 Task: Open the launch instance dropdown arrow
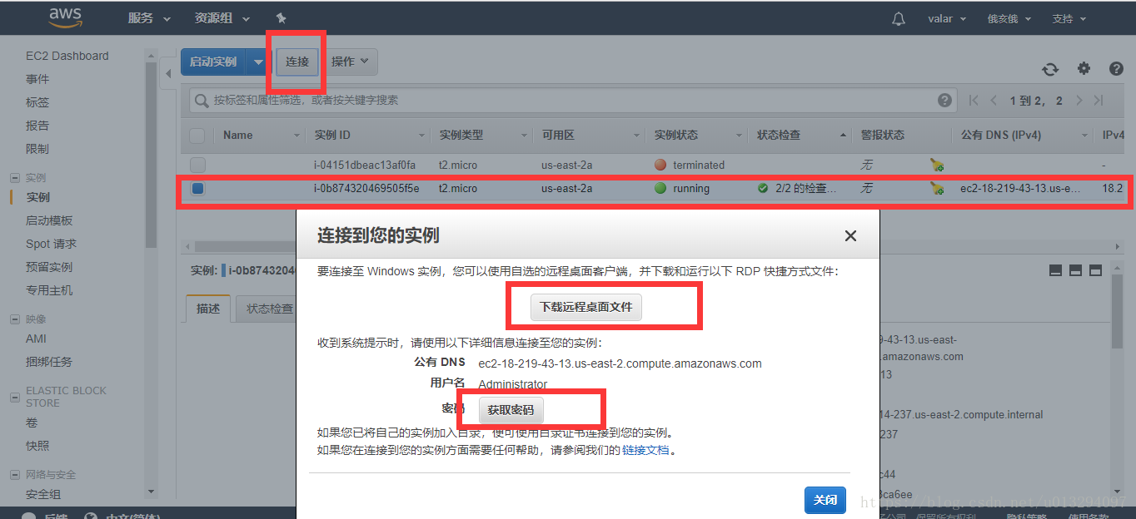[259, 62]
